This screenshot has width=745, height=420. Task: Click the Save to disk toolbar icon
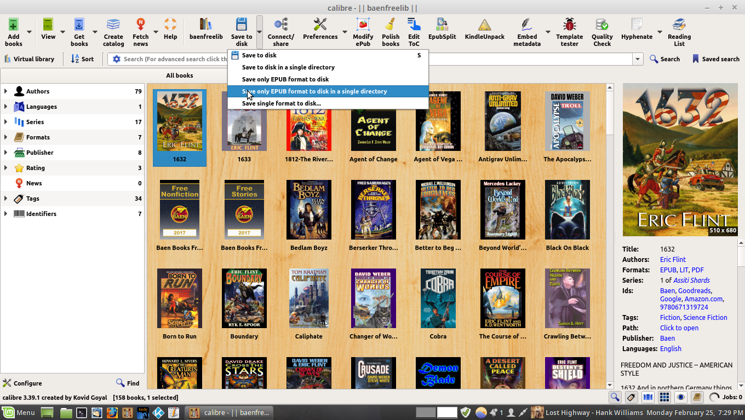point(242,25)
